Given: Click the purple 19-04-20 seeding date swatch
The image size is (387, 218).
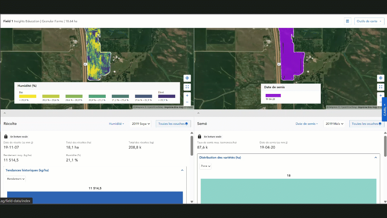Looking at the screenshot, I should tap(273, 95).
